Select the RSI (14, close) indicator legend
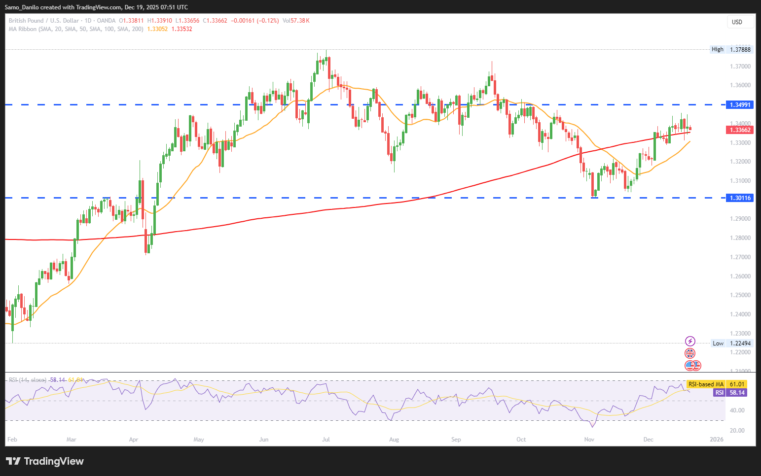Screen dimensions: 761x476 pyautogui.click(x=28, y=380)
